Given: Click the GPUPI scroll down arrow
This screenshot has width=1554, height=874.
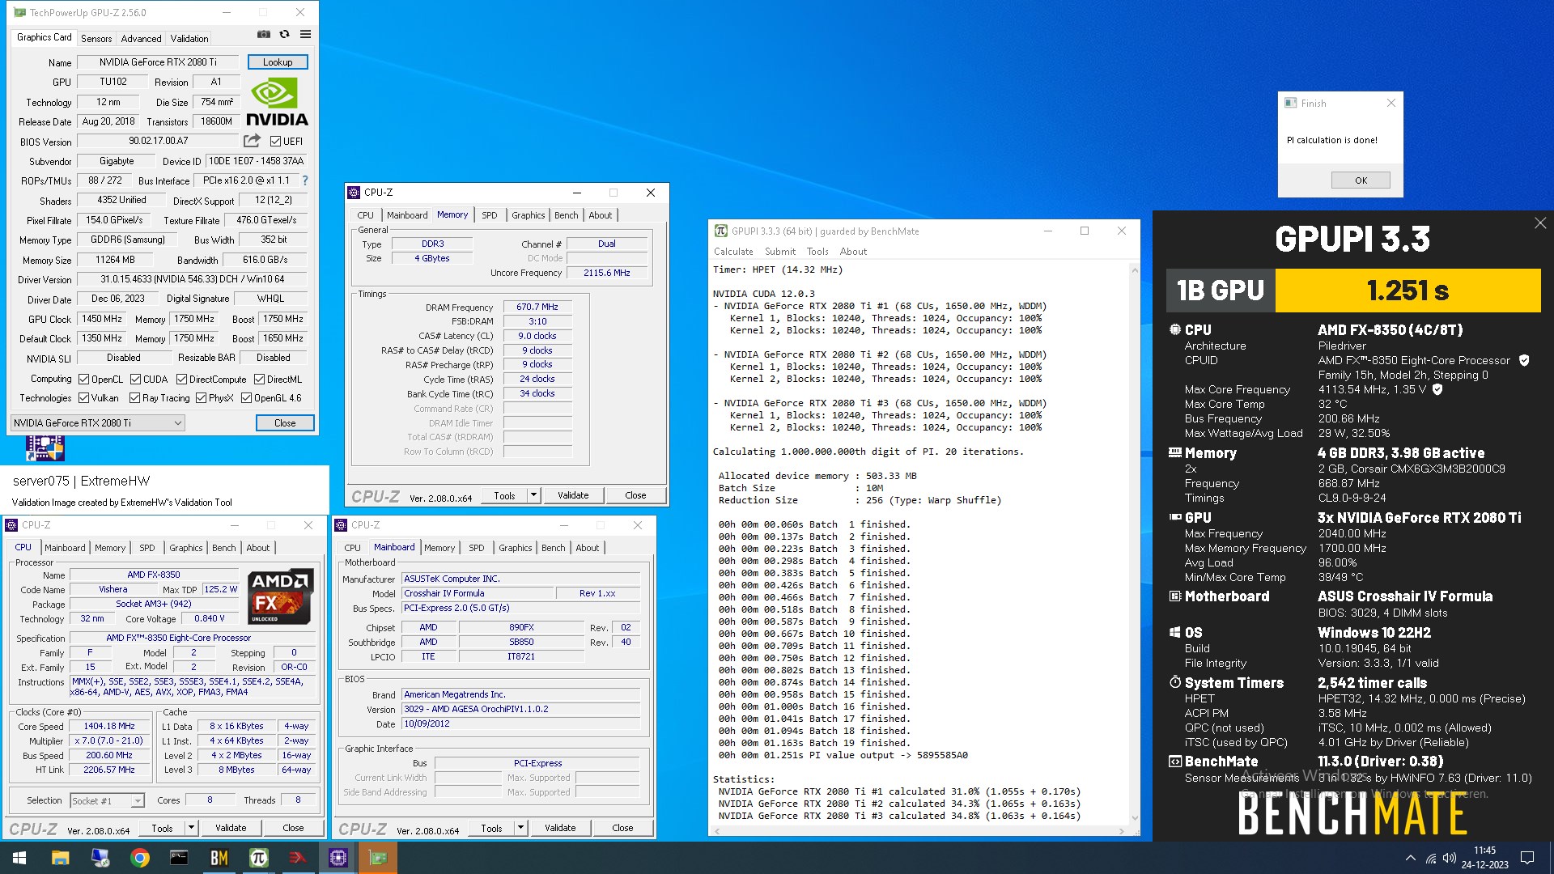Looking at the screenshot, I should coord(1134,818).
